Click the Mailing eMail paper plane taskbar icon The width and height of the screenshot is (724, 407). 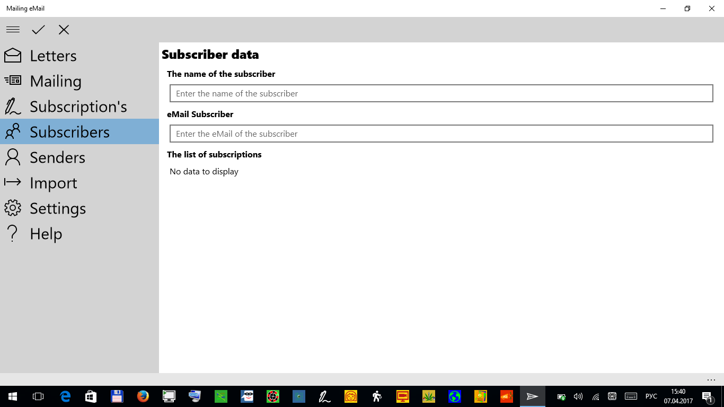[533, 396]
